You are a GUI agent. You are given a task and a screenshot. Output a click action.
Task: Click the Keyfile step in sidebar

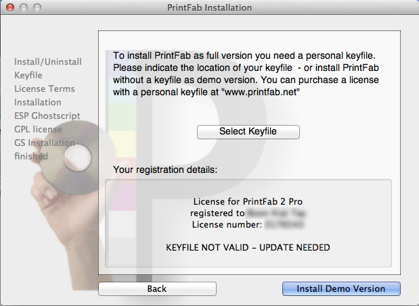pos(28,76)
